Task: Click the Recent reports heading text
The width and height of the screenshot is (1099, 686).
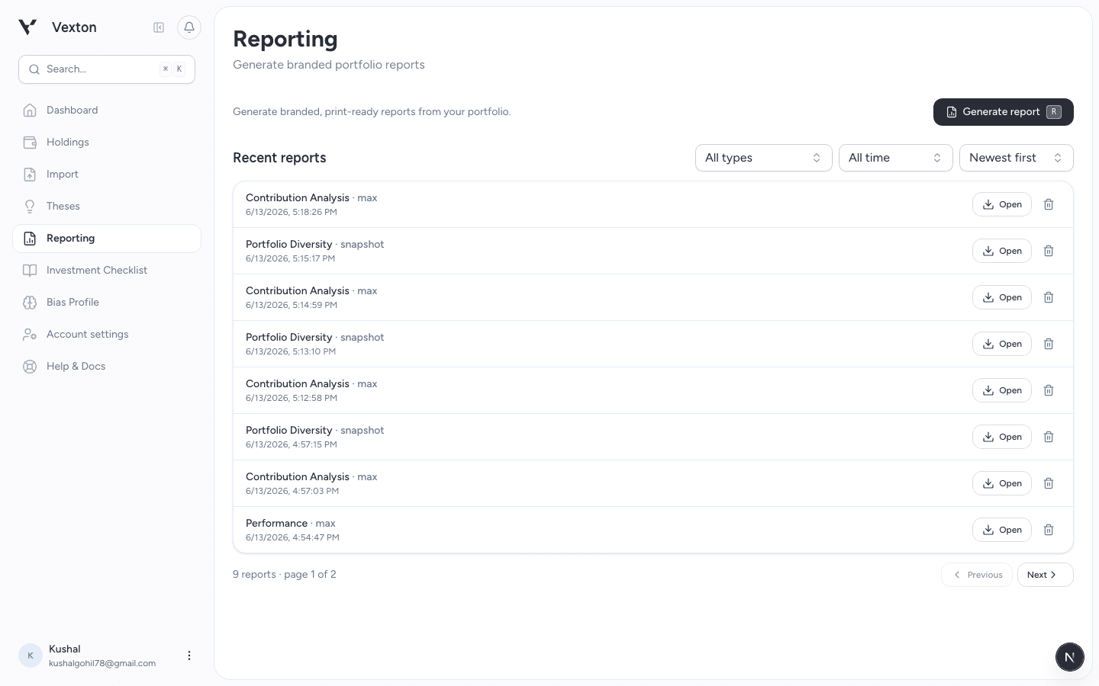Action: [x=279, y=158]
